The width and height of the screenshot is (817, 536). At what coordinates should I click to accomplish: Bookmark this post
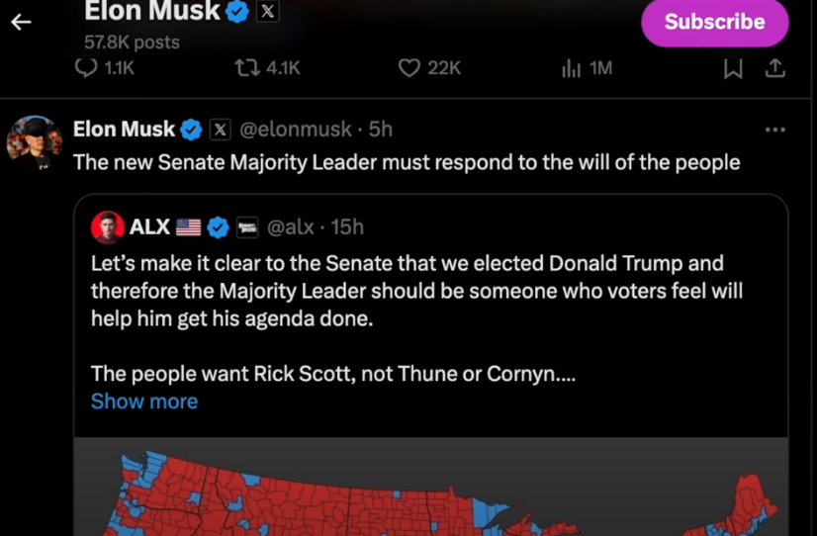point(733,68)
